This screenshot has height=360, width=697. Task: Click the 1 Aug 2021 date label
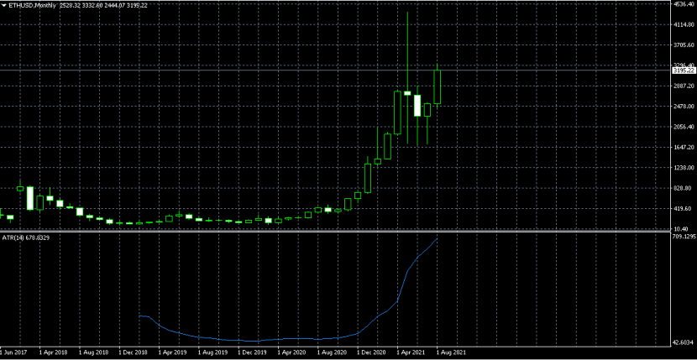[x=452, y=352]
